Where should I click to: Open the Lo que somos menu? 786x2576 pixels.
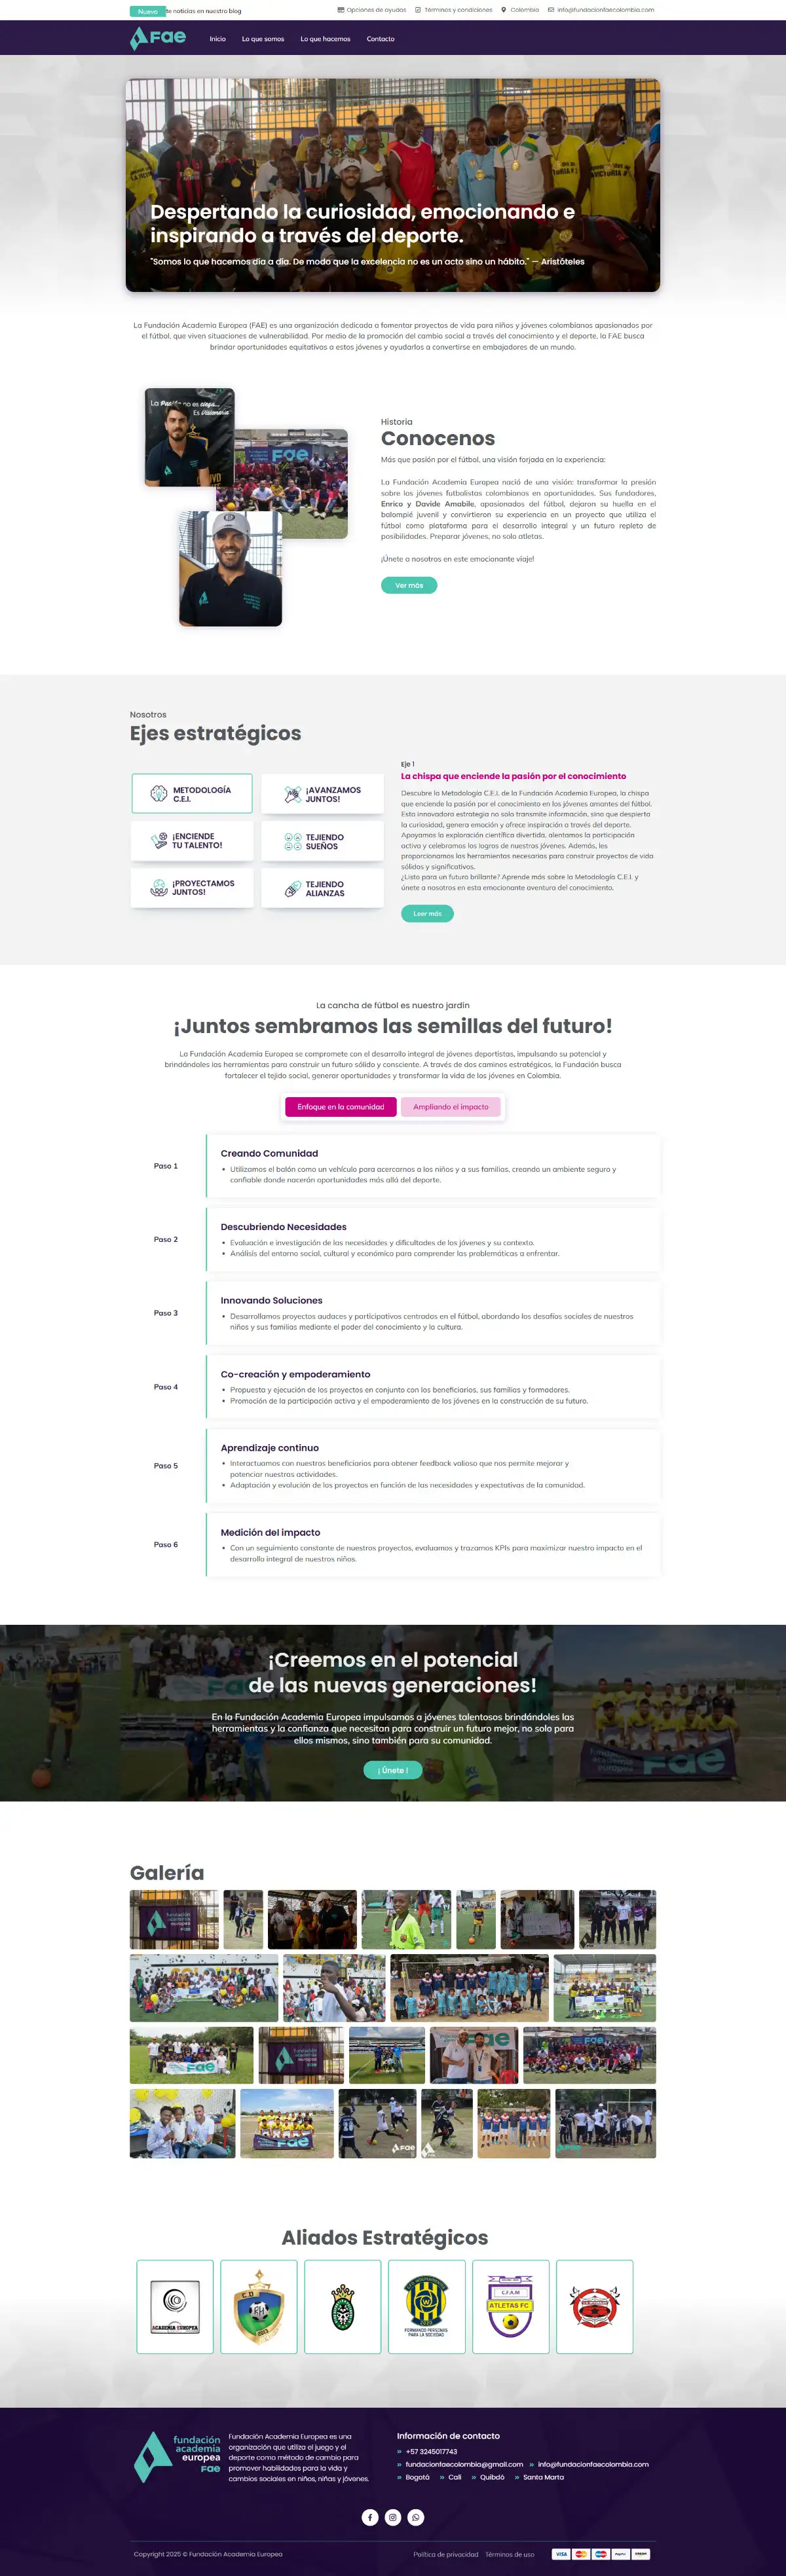(263, 39)
